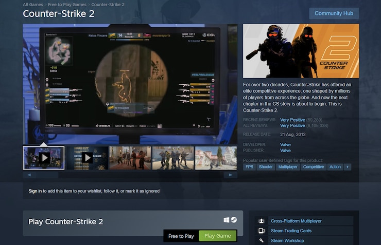Play the first trailer video thumbnail

[44, 158]
